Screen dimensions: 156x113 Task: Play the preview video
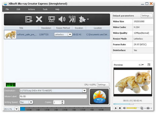(x=116, y=108)
